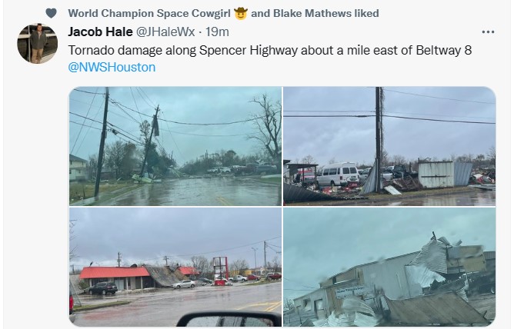Open the @NWSHouston mention

coord(112,68)
